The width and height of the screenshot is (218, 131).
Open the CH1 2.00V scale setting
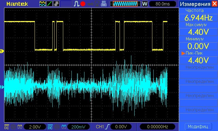tap(35, 127)
